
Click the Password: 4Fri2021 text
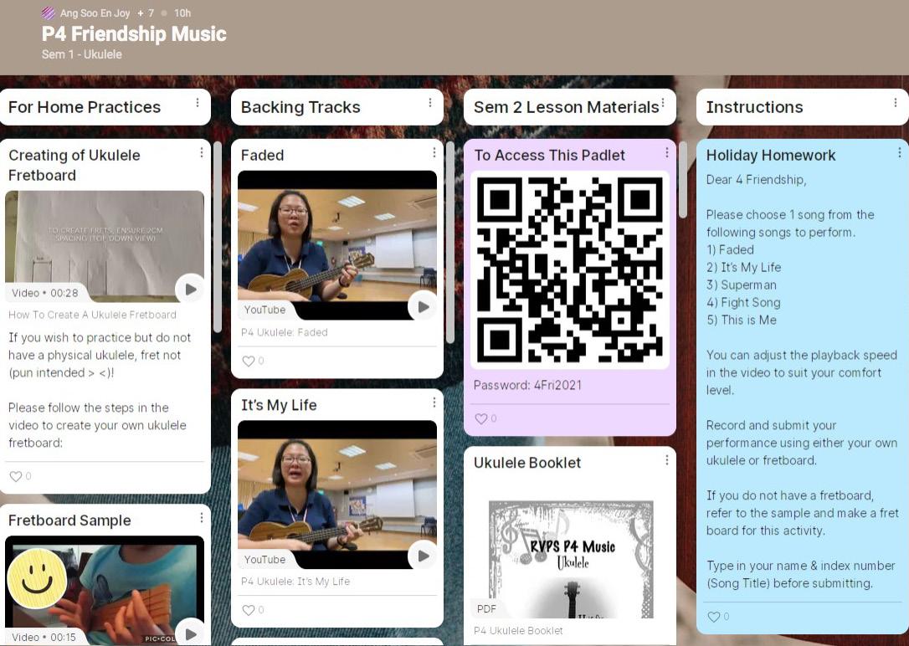[x=527, y=385]
